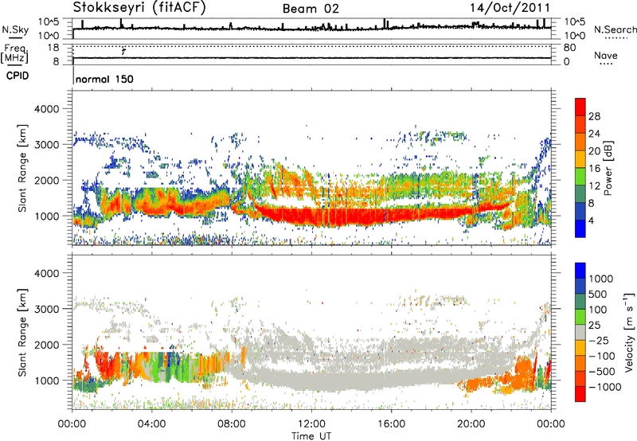This screenshot has width=637, height=441.
Task: Click the date 14/Oct/2011
Action: click(510, 8)
